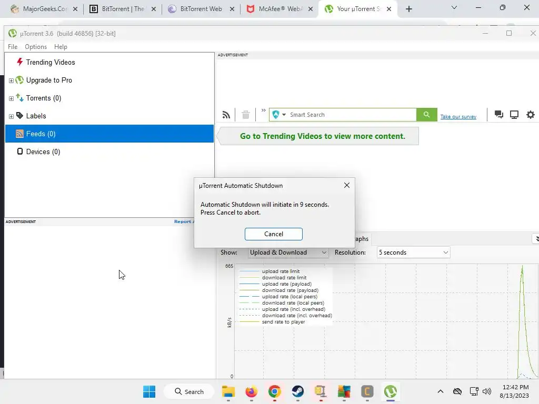The height and width of the screenshot is (404, 539).
Task: Click the taskbar Search box
Action: click(189, 391)
